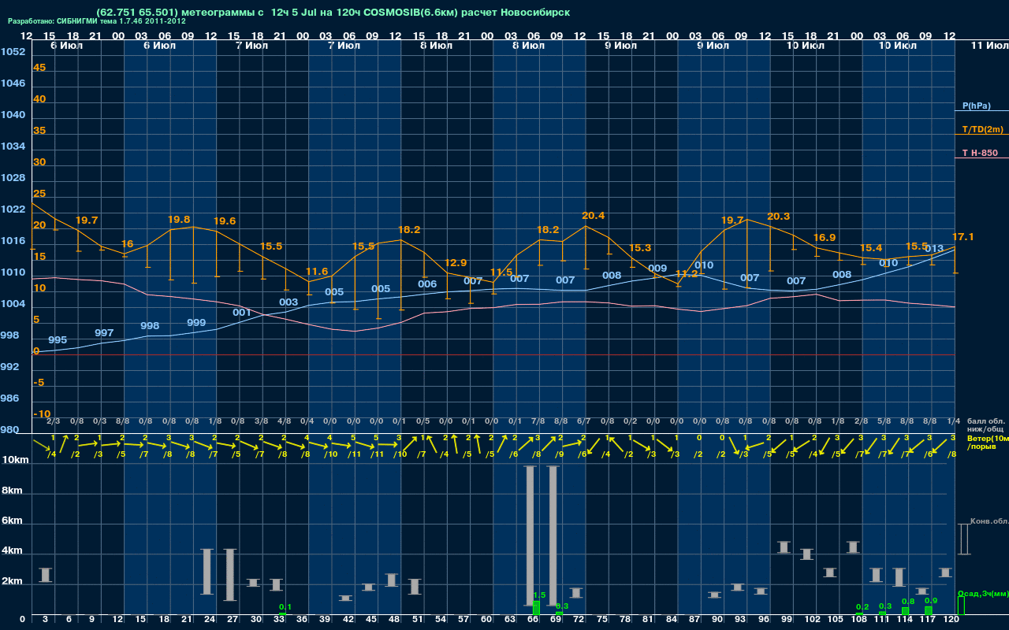This screenshot has height=630, width=1009.
Task: Click the 997 pressure value on the curve
Action: point(104,333)
